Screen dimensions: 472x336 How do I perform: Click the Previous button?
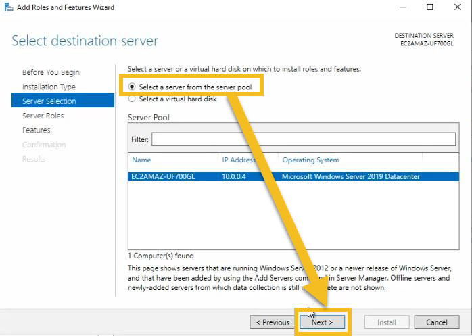point(273,322)
